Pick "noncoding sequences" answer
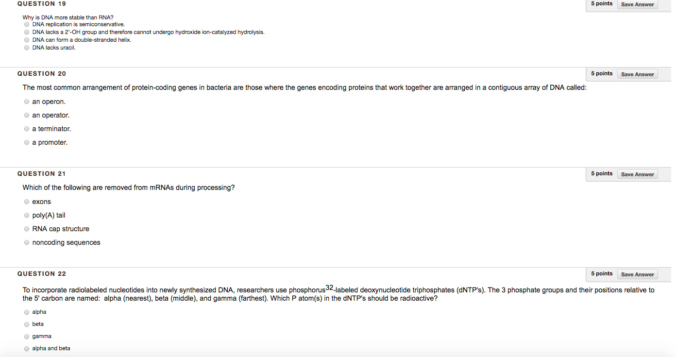 (26, 243)
